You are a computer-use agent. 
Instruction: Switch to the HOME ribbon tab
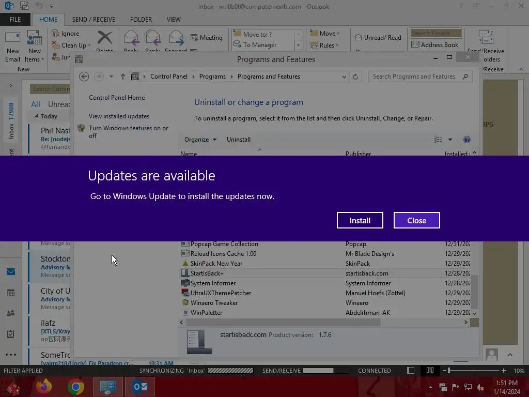[x=48, y=20]
